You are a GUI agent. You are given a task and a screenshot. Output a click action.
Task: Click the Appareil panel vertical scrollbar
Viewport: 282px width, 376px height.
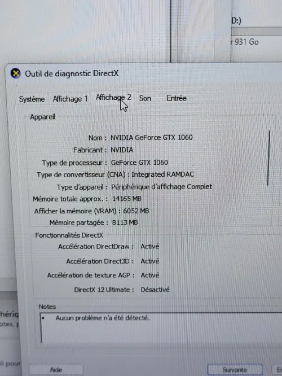[268, 158]
